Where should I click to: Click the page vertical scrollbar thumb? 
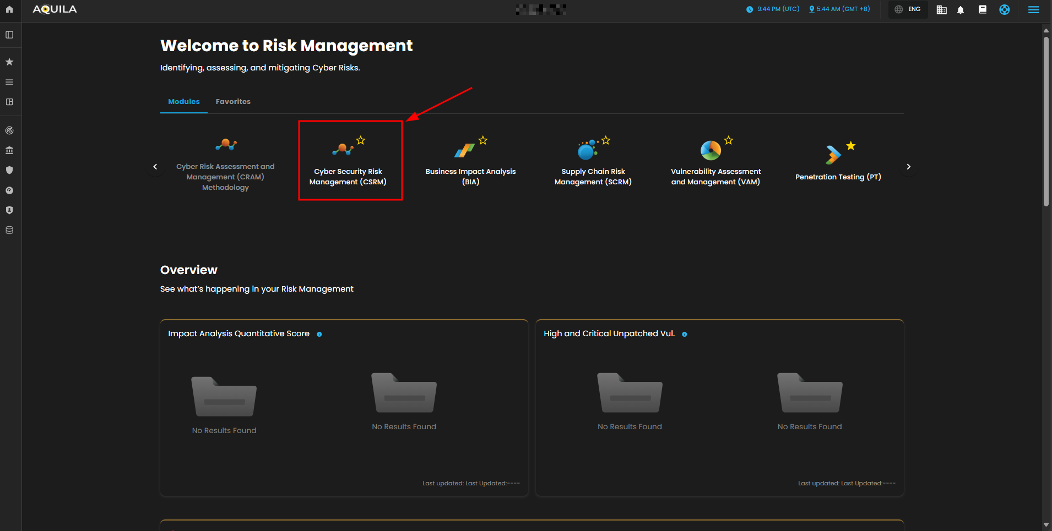pyautogui.click(x=1045, y=121)
